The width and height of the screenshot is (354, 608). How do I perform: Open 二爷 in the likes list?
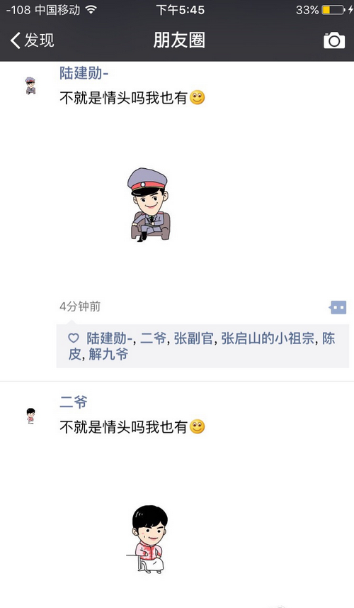point(153,338)
